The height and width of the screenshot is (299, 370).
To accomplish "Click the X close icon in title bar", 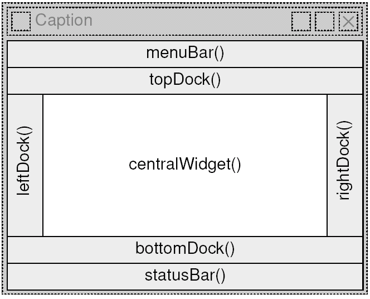I will (348, 21).
